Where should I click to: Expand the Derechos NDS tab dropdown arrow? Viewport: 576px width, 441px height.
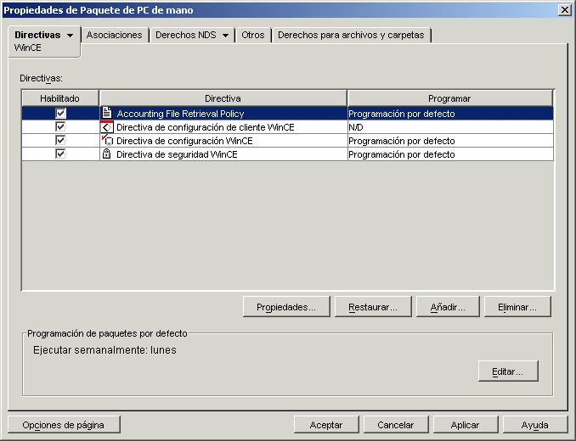225,36
